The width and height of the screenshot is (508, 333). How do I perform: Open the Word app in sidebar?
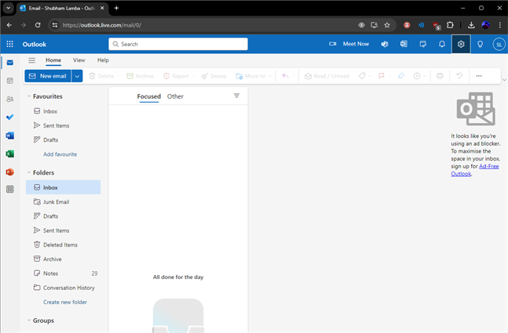point(9,136)
